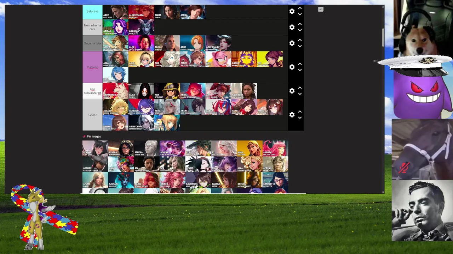453x254 pixels.
Task: Move nao sexualizar pf tier up
Action: 300,88
